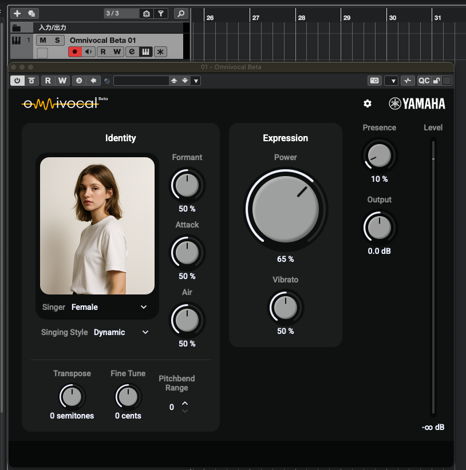Screen dimensions: 466x470
Task: Open the Omnivocal settings gear
Action: (x=368, y=103)
